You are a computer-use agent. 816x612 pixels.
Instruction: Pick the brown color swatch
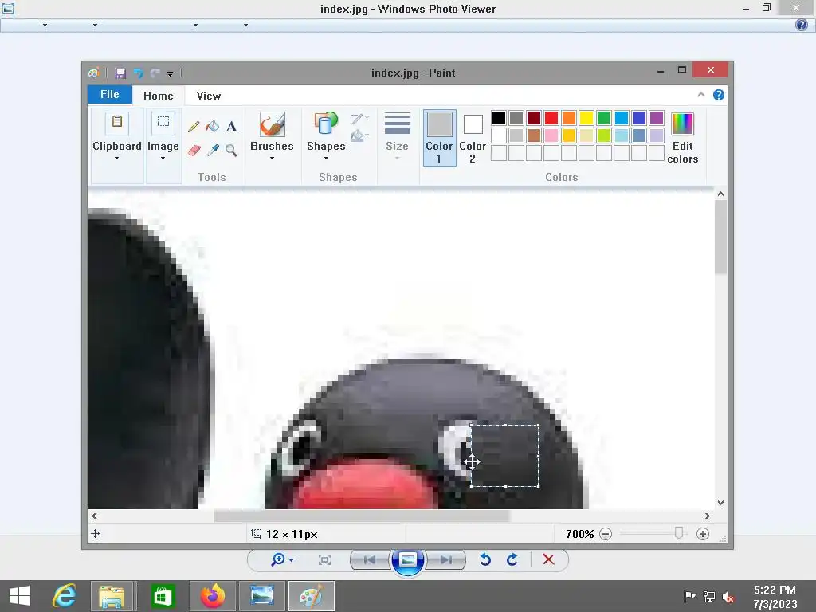[533, 135]
